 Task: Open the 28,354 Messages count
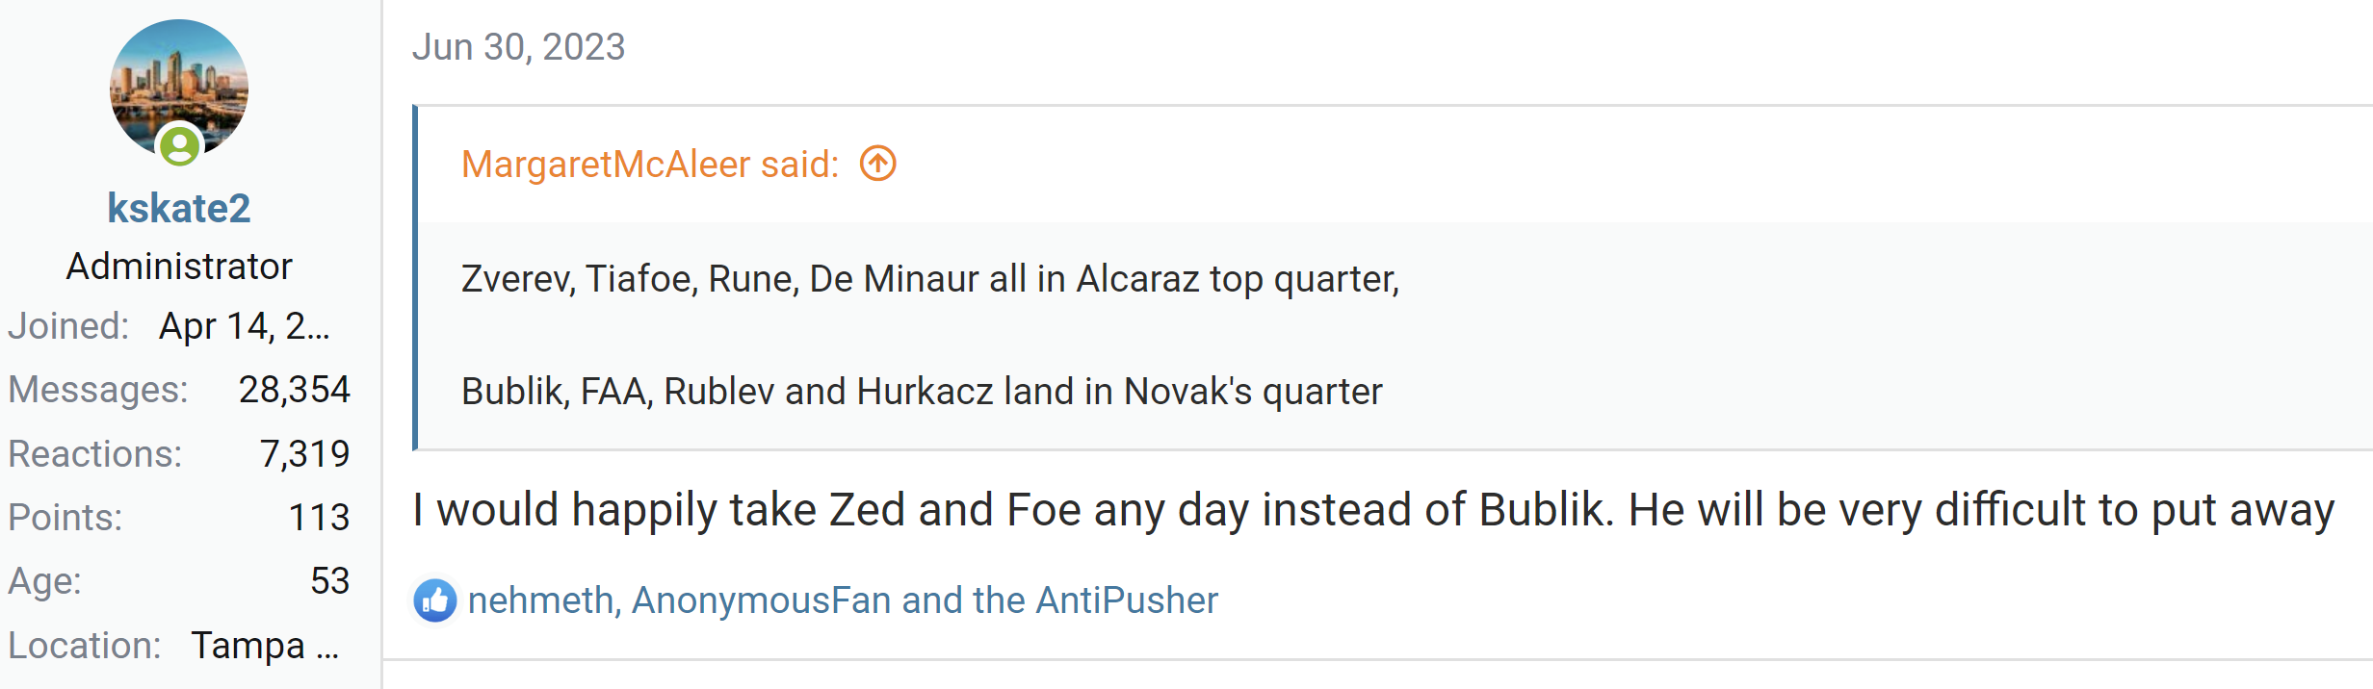pos(294,390)
